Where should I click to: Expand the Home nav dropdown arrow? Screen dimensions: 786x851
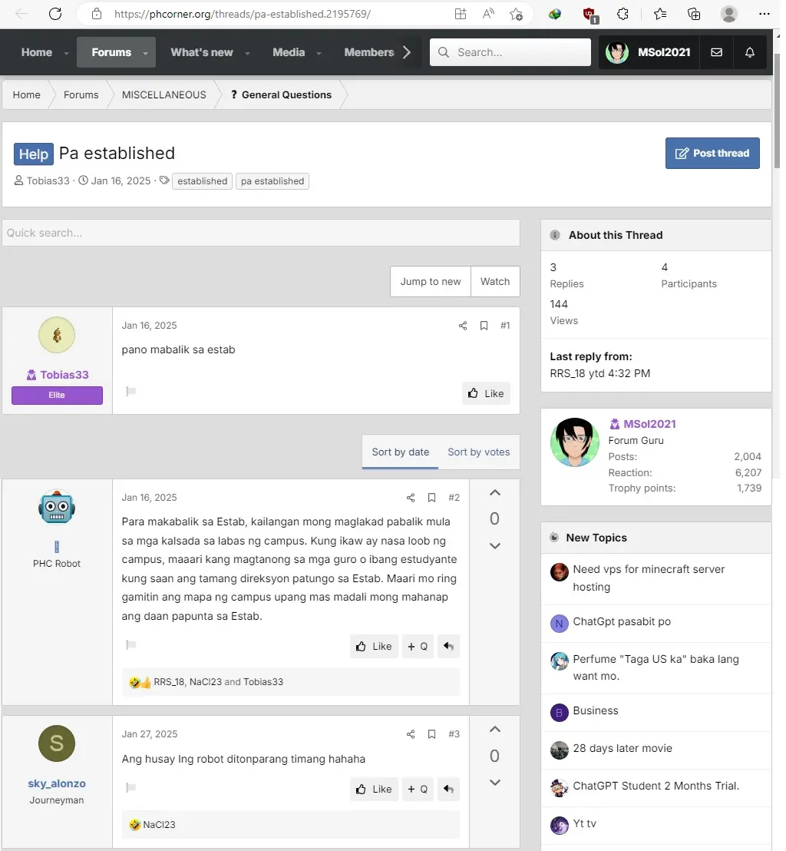click(x=66, y=53)
